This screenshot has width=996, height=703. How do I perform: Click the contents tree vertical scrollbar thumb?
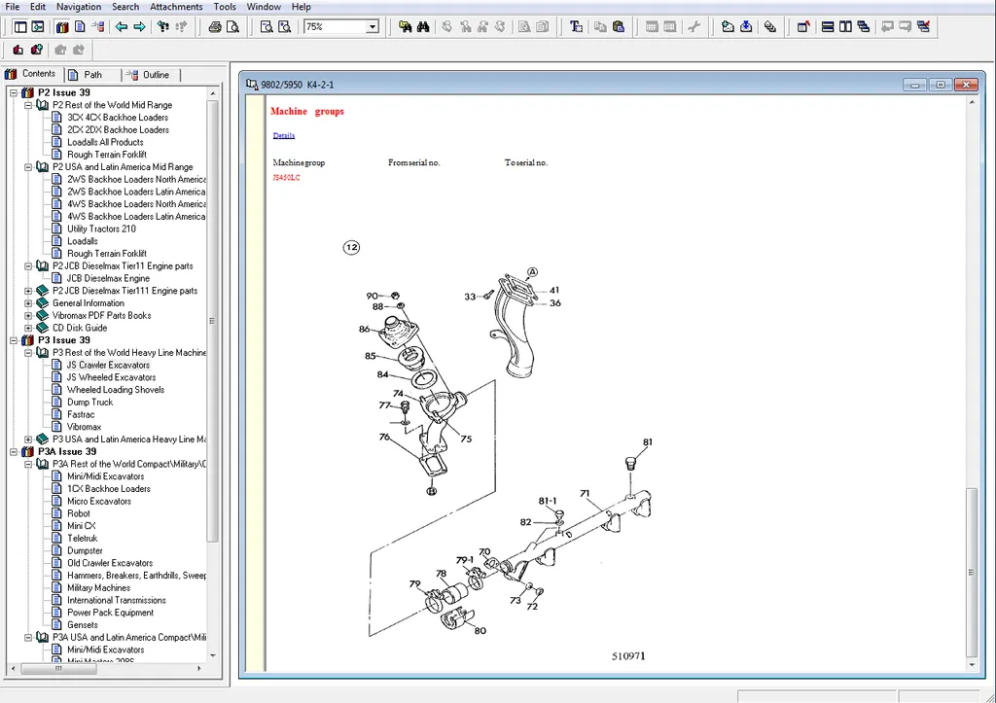(213, 321)
